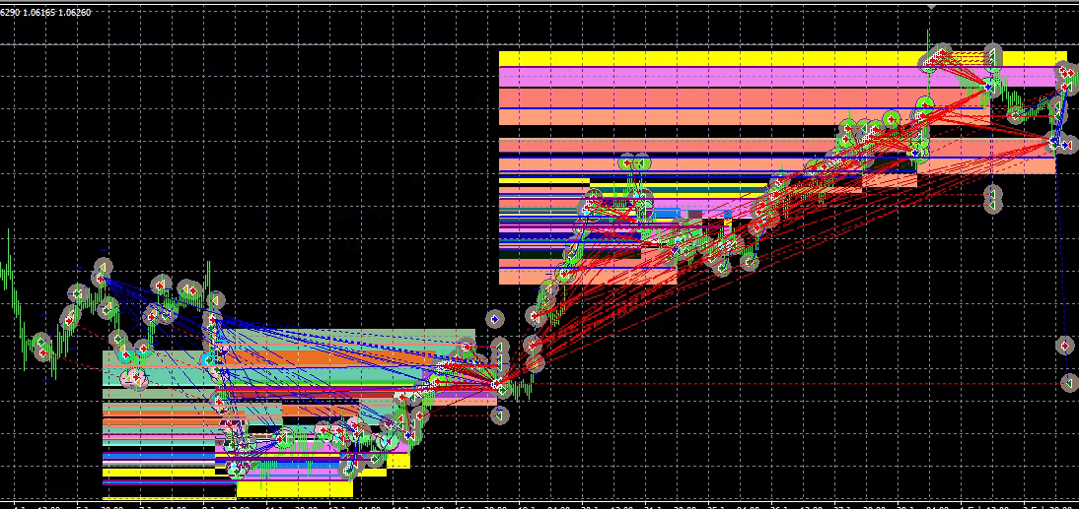Select the wide yellow zone band at top
Viewport: 1079px width, 509px height.
tap(782, 58)
